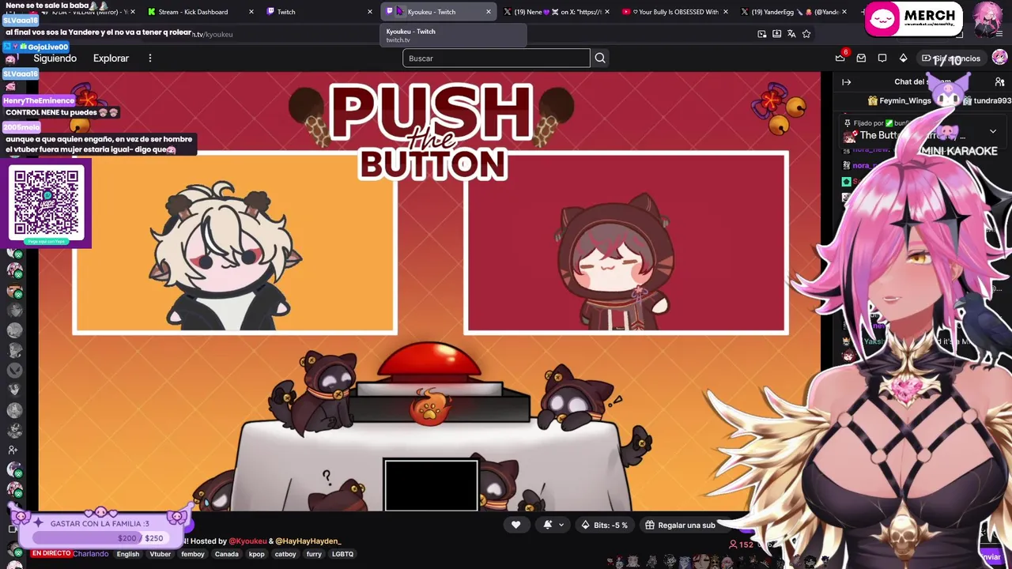Click the Canada tag

227,554
